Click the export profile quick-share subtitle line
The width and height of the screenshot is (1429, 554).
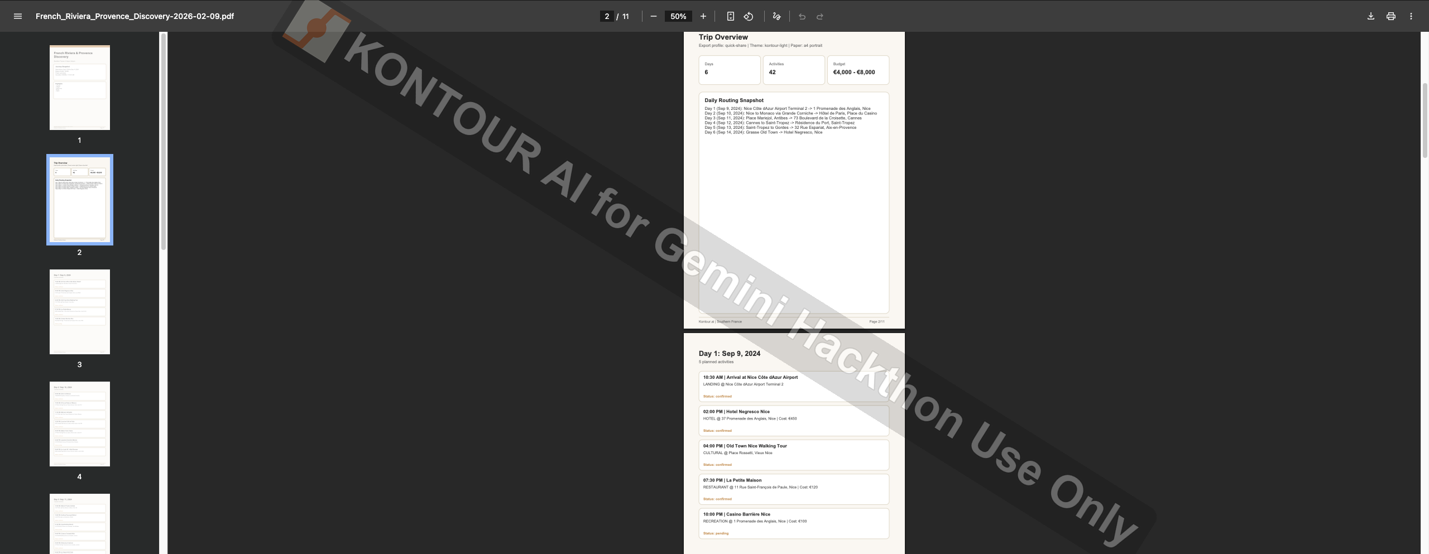[760, 46]
